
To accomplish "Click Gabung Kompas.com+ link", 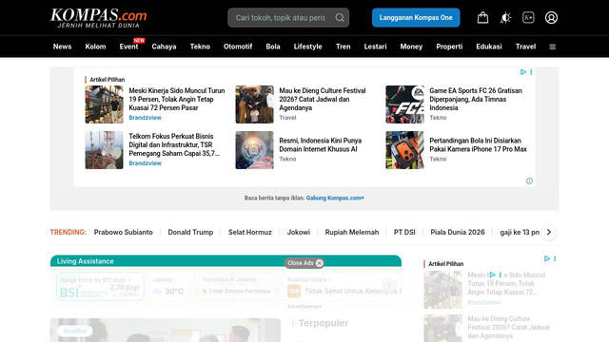I will (x=335, y=198).
